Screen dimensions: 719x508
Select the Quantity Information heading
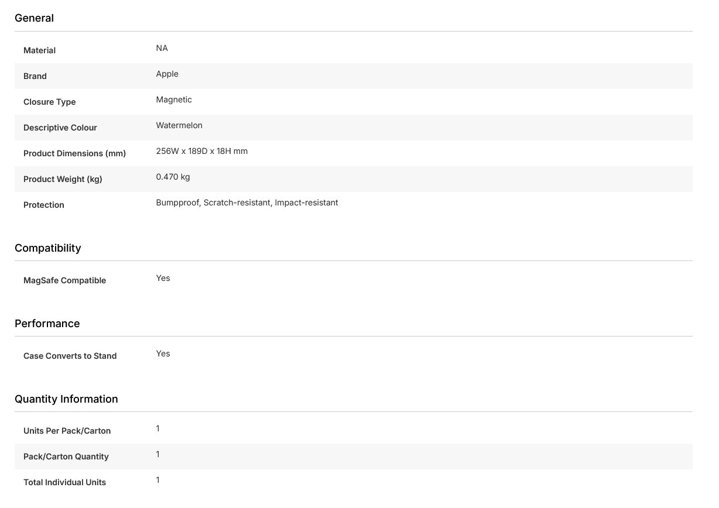point(66,399)
